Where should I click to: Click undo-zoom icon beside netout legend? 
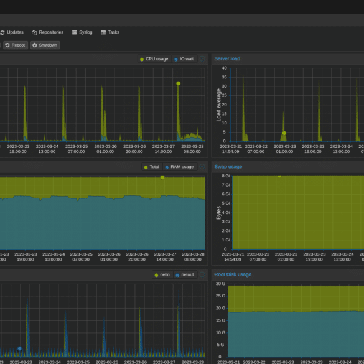(x=202, y=274)
